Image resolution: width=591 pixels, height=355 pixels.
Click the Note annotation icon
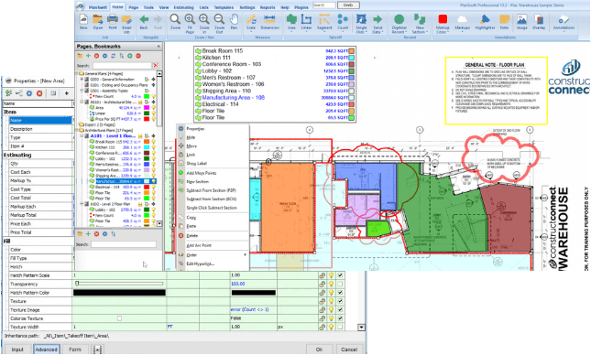pos(504,19)
